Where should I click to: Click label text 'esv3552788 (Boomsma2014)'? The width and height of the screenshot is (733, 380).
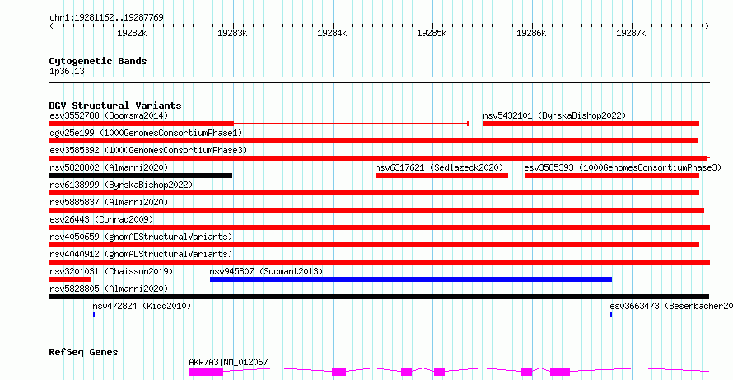tap(109, 115)
